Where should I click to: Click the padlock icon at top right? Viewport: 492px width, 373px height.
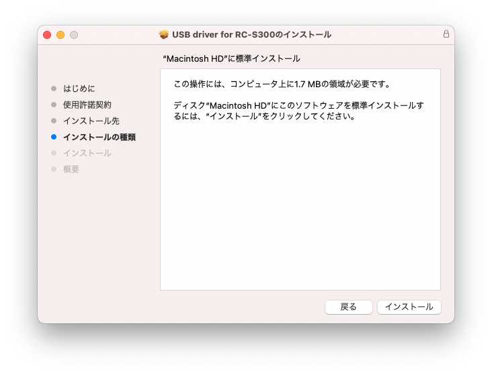coord(446,34)
